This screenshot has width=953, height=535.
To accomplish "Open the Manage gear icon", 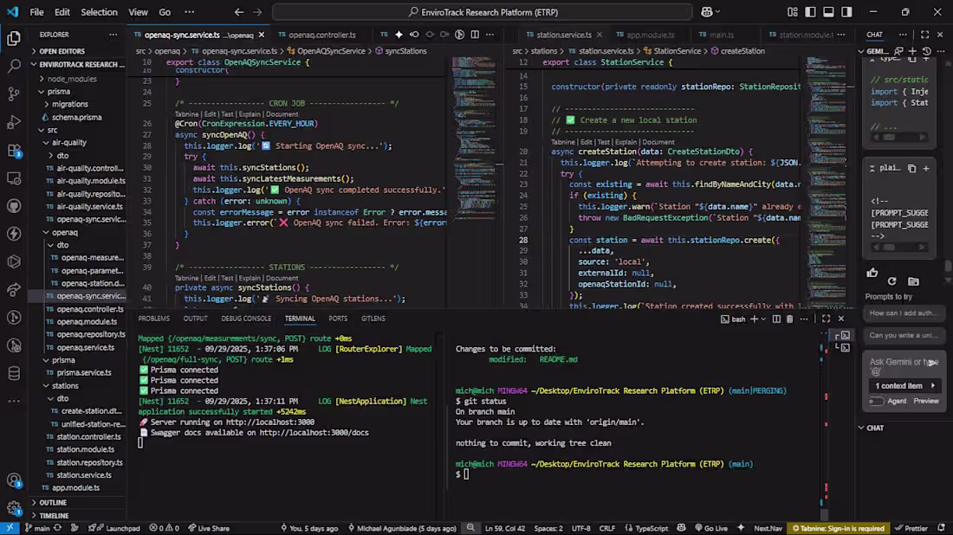I will [13, 508].
